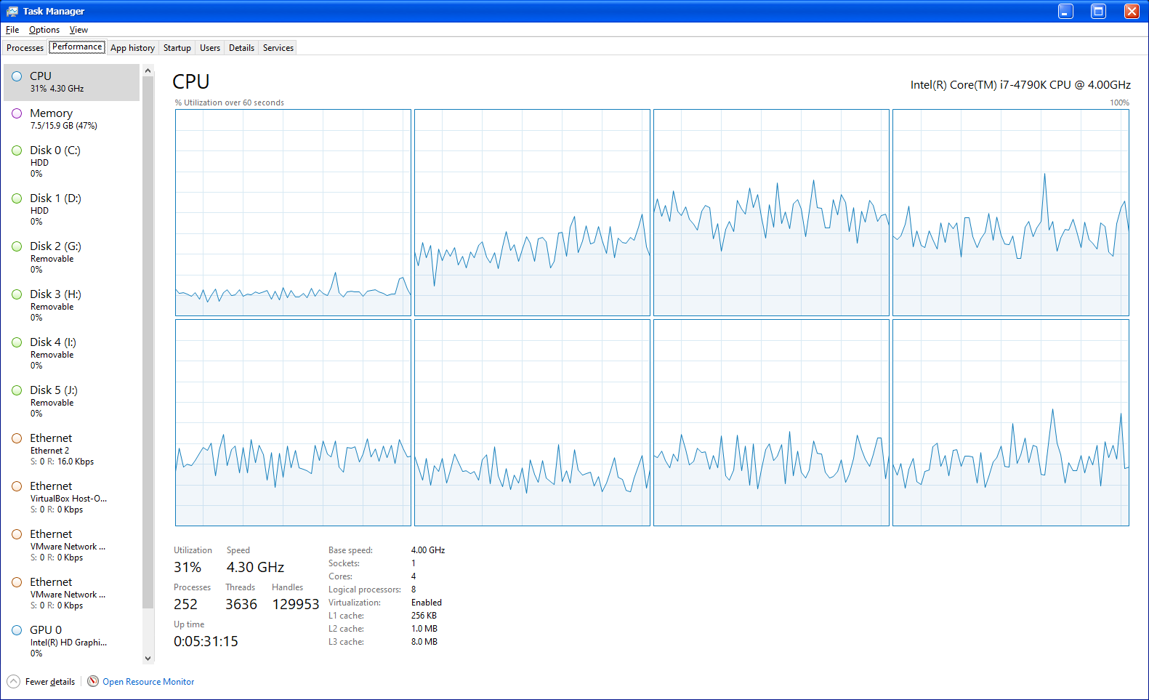Click the Disk 5 (J:) circle icon
The image size is (1149, 700).
[x=17, y=390]
